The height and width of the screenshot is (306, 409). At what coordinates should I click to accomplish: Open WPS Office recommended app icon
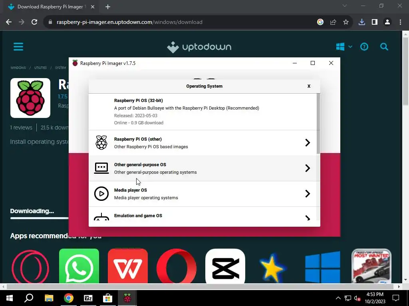128,266
